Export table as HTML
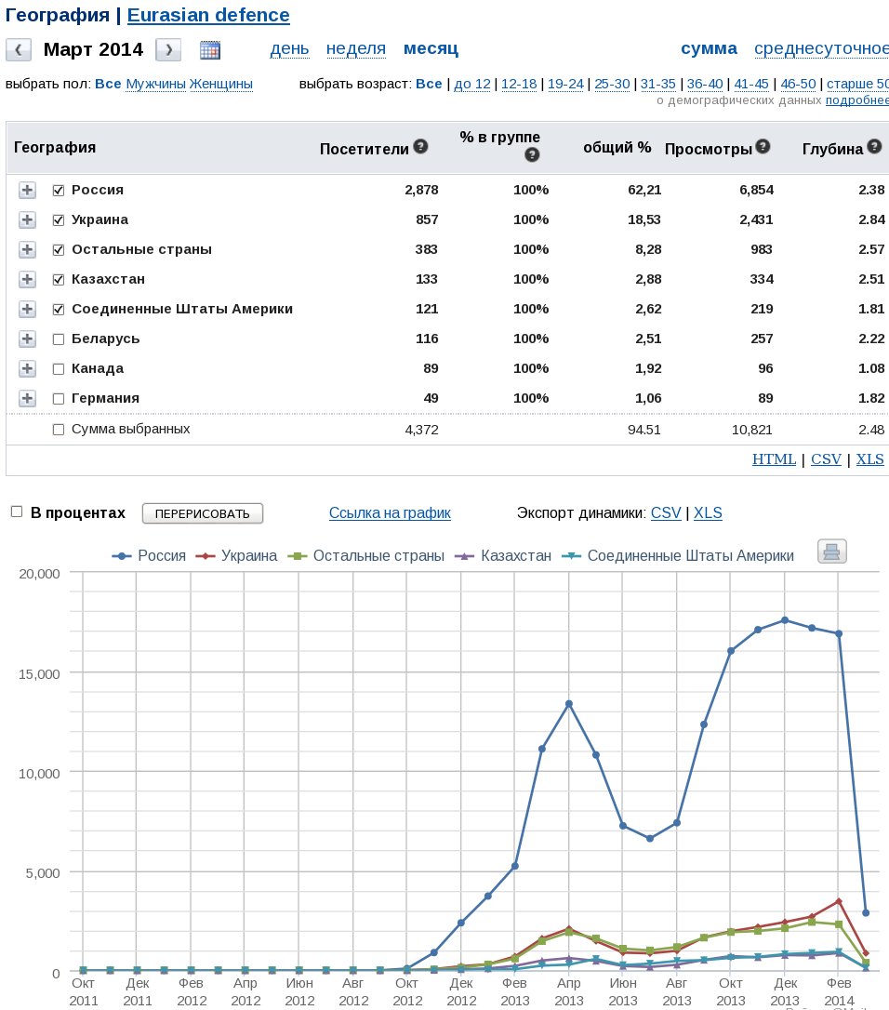 coord(775,459)
